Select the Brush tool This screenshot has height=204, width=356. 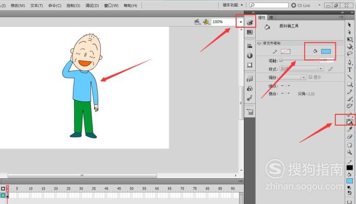pos(350,99)
